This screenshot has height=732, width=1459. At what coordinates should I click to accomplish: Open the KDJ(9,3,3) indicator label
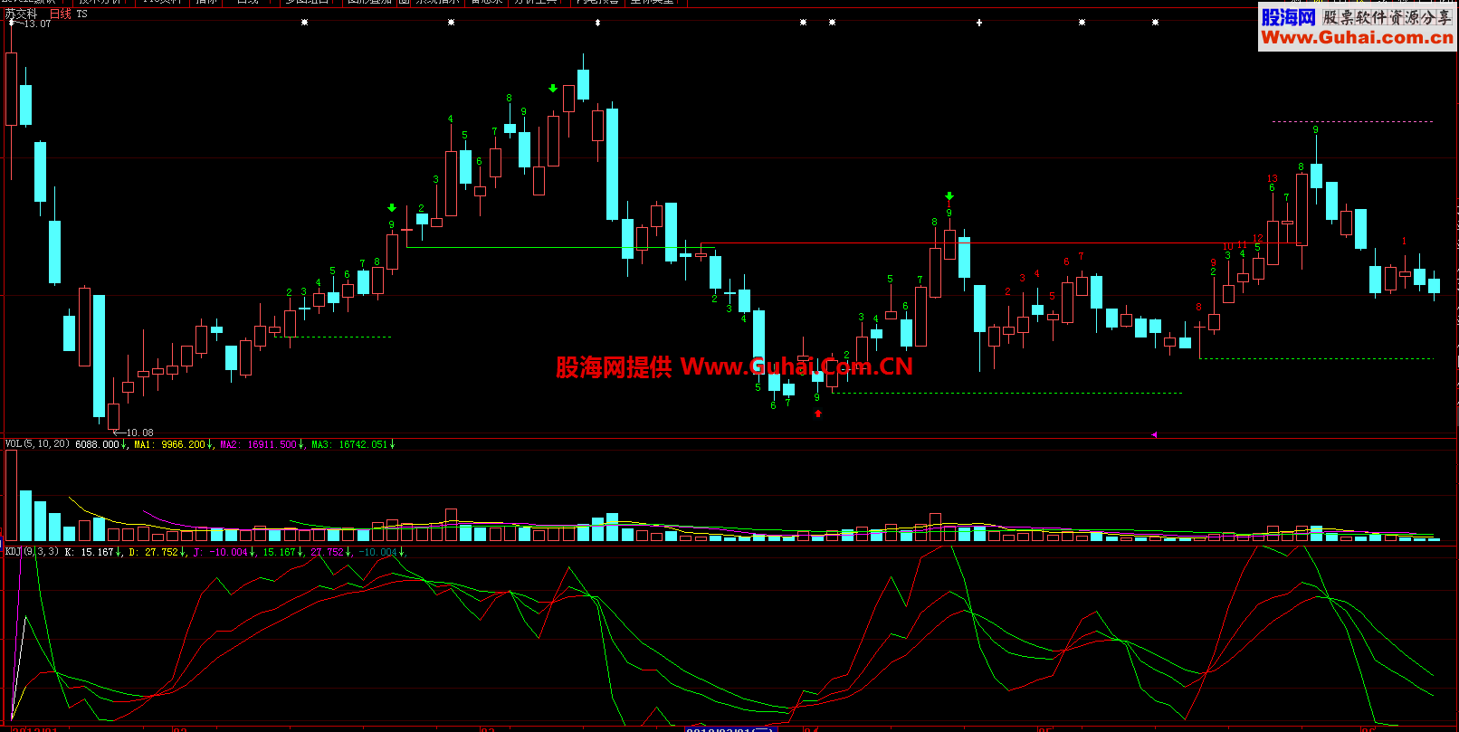32,551
